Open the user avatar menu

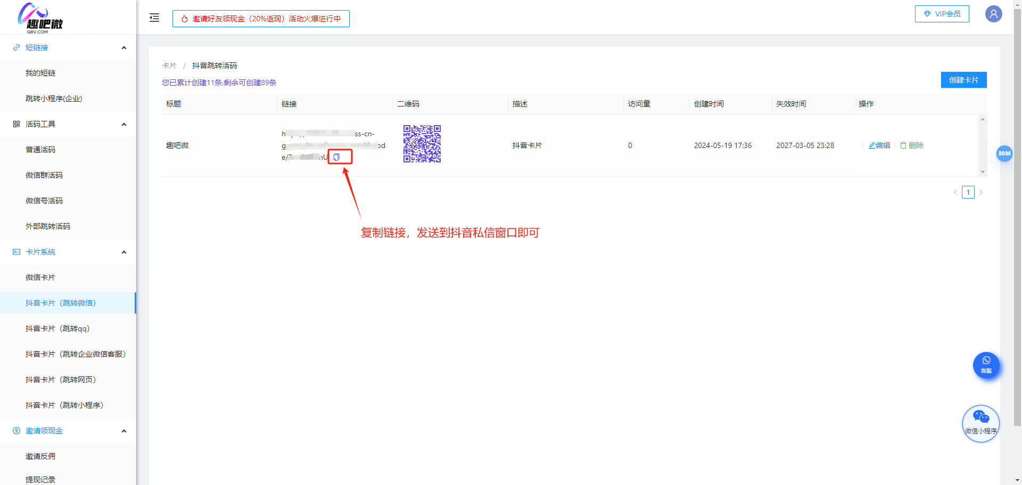(993, 14)
